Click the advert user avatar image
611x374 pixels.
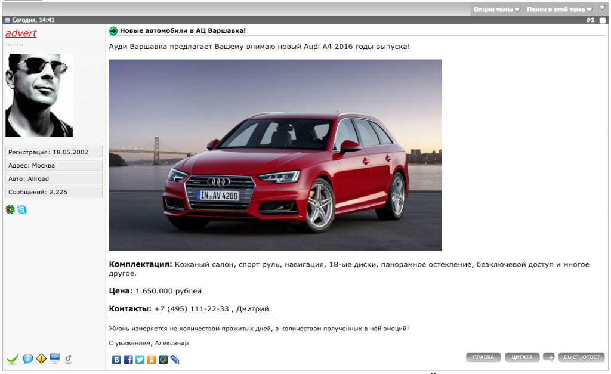[x=39, y=95]
